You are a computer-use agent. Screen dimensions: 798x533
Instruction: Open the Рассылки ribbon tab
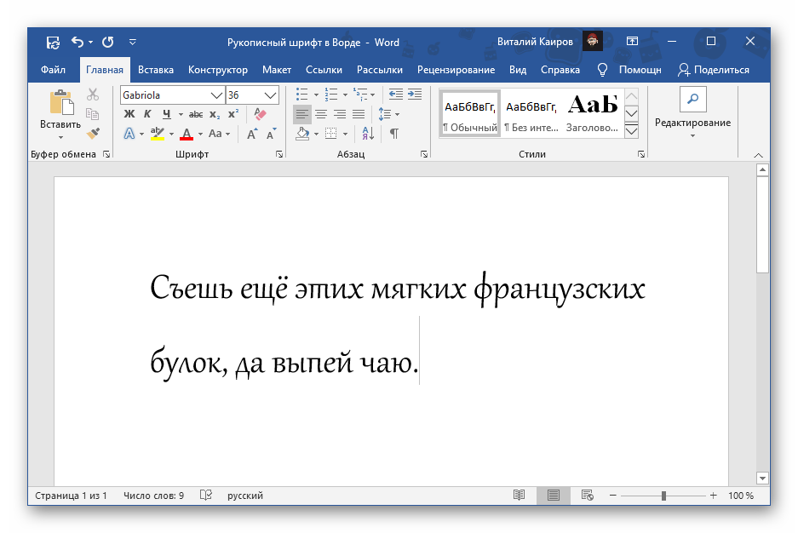(x=380, y=70)
